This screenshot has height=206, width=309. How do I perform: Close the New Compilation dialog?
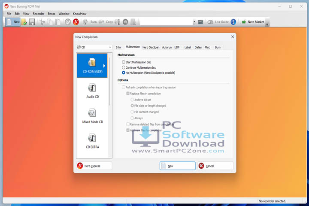(x=233, y=37)
